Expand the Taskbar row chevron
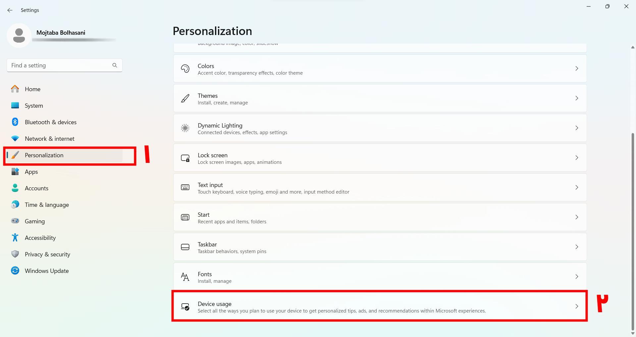636x337 pixels. [x=577, y=247]
